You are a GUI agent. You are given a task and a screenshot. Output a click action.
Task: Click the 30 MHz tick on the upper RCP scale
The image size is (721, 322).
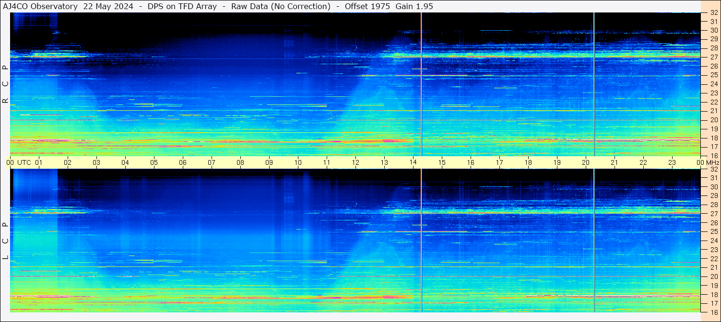tap(713, 31)
